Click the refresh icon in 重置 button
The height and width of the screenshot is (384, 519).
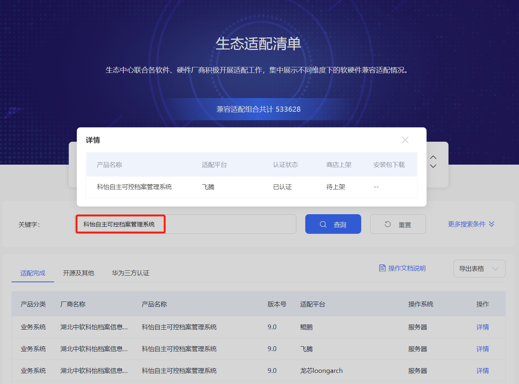388,224
